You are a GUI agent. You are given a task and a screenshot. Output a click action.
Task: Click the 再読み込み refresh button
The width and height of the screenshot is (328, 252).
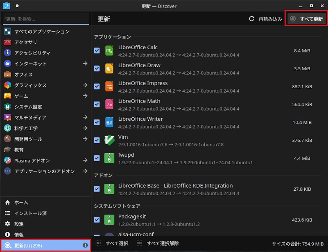pyautogui.click(x=265, y=19)
